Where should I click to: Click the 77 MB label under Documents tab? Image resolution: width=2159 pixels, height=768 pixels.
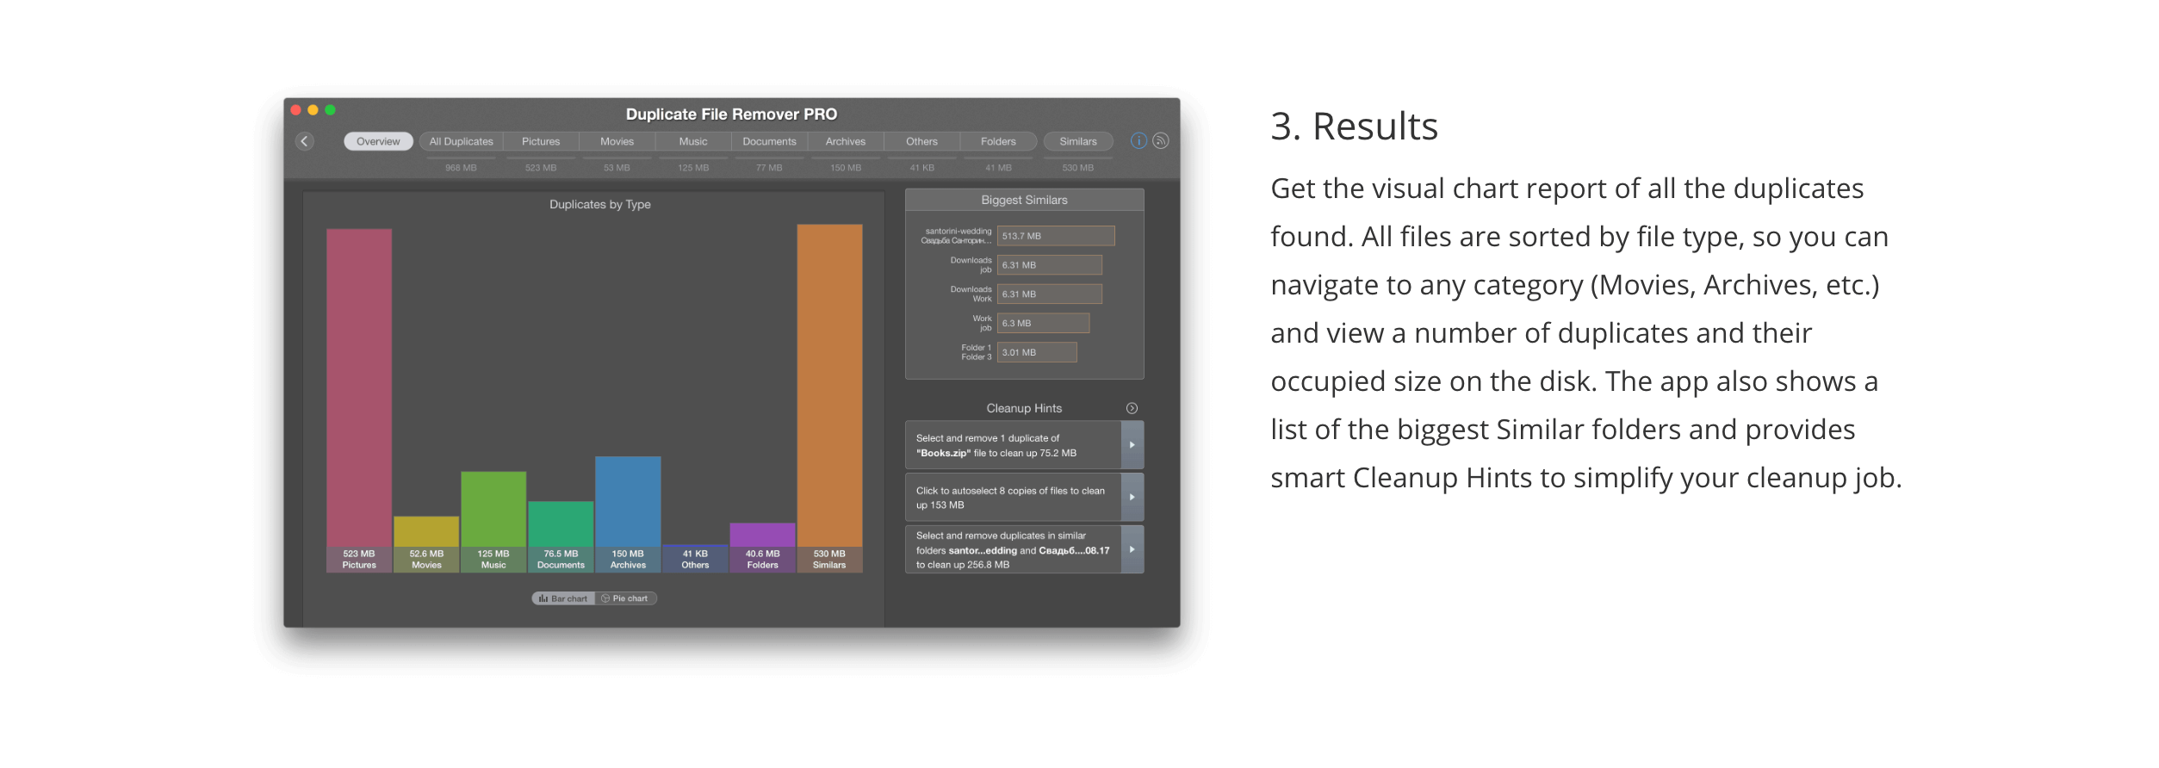pyautogui.click(x=769, y=168)
